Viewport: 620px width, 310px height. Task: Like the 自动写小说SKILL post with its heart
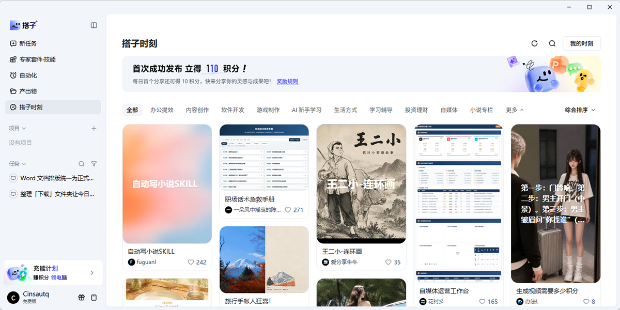coord(191,262)
